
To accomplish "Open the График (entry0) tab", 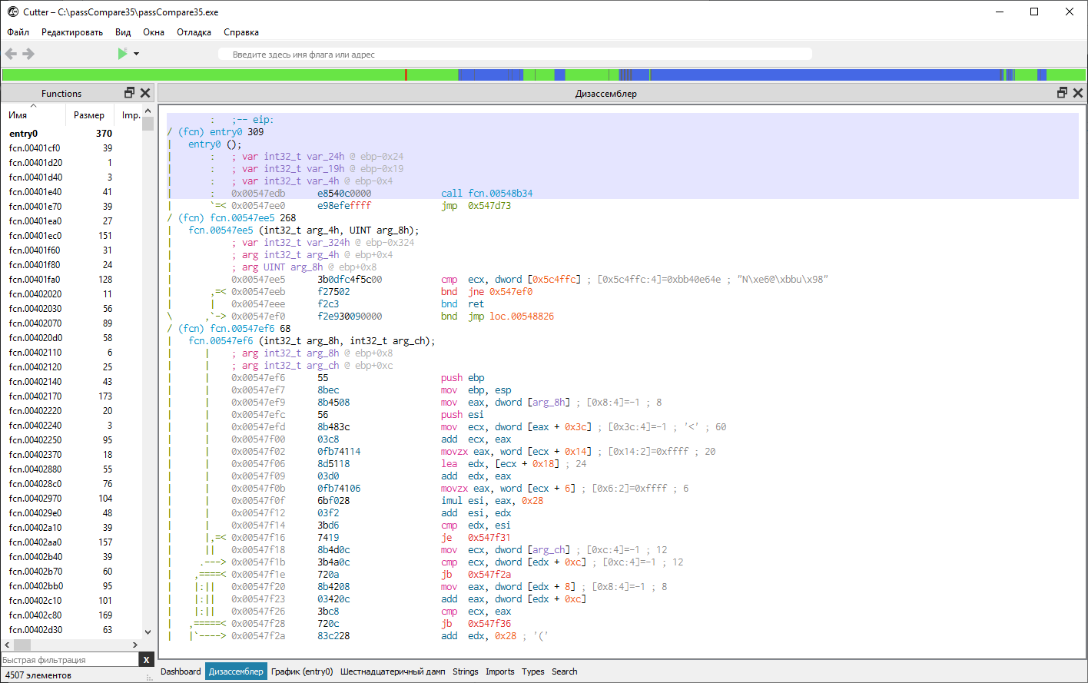I will [x=302, y=671].
